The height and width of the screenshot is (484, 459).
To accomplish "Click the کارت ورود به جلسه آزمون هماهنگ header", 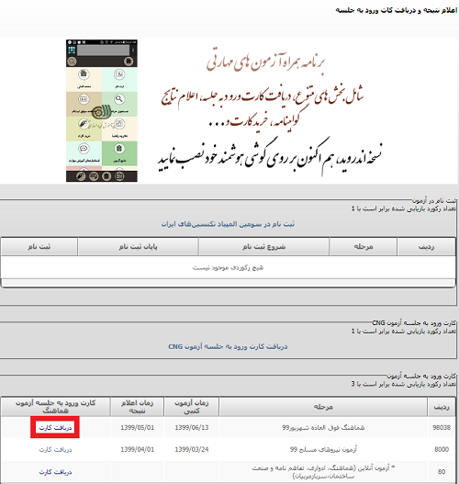I will point(55,407).
